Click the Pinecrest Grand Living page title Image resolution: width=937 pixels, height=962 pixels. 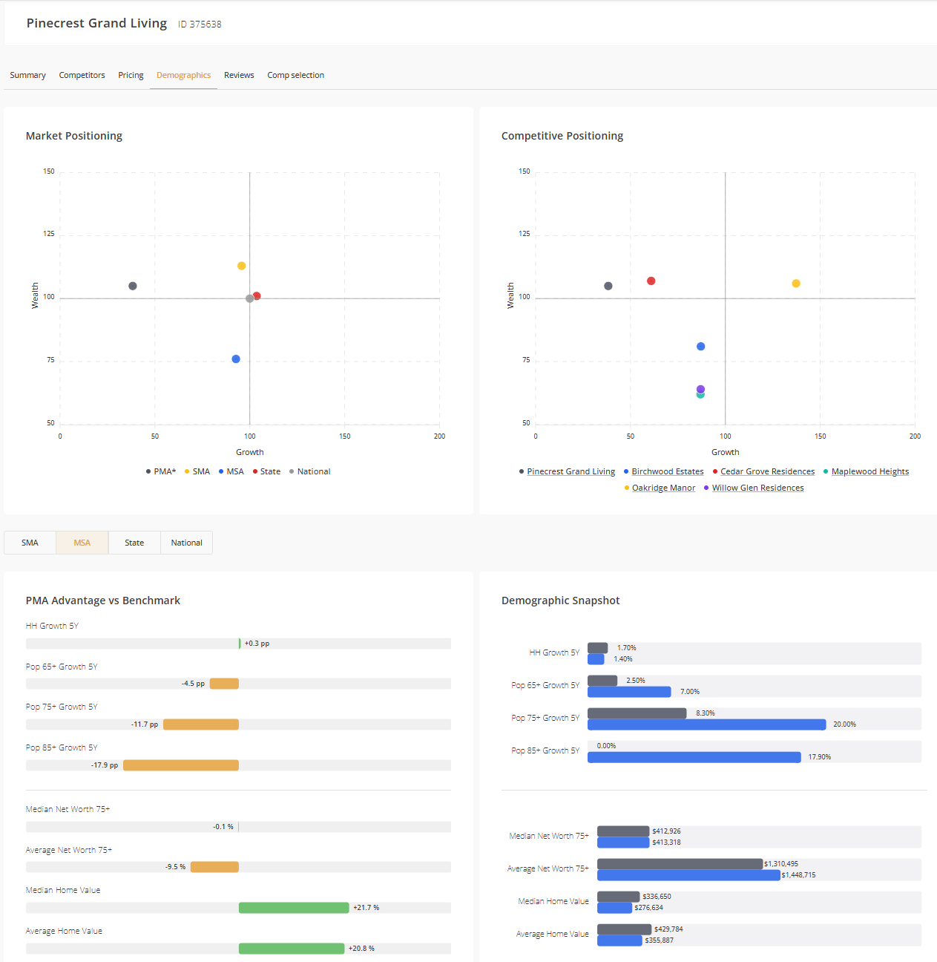coord(96,23)
